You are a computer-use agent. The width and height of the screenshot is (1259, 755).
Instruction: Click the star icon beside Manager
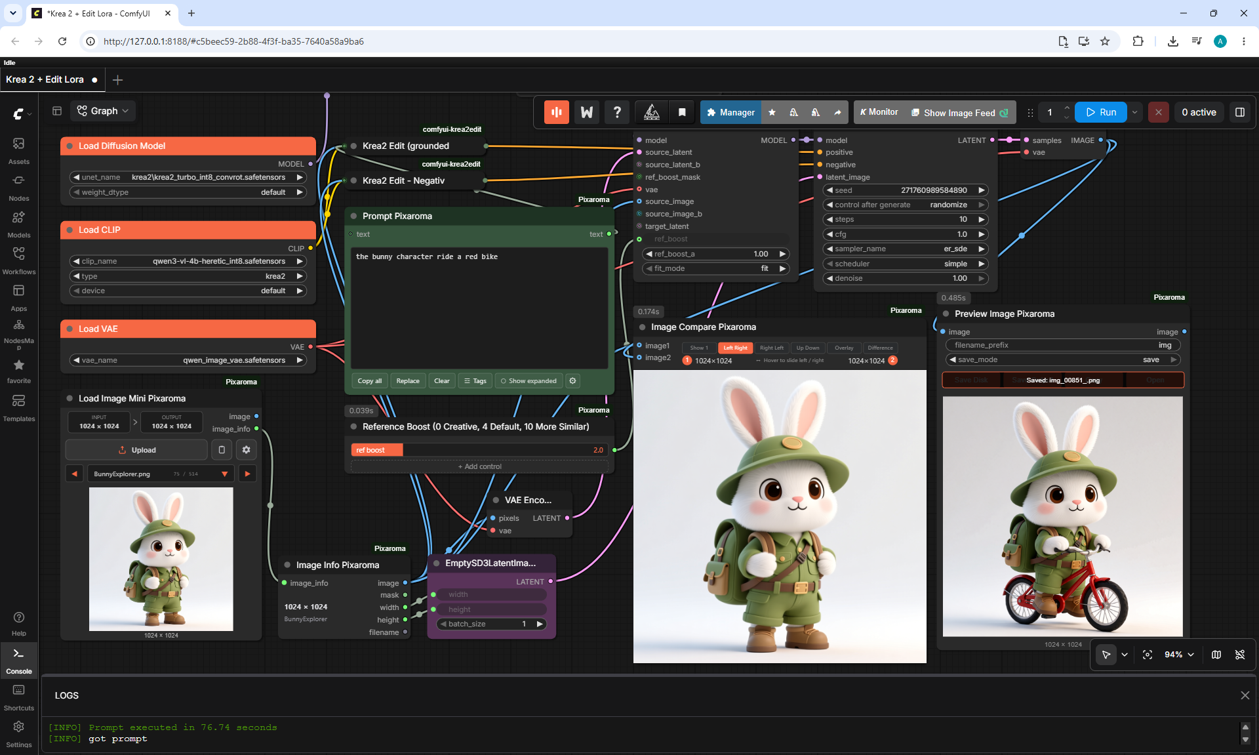pyautogui.click(x=772, y=112)
